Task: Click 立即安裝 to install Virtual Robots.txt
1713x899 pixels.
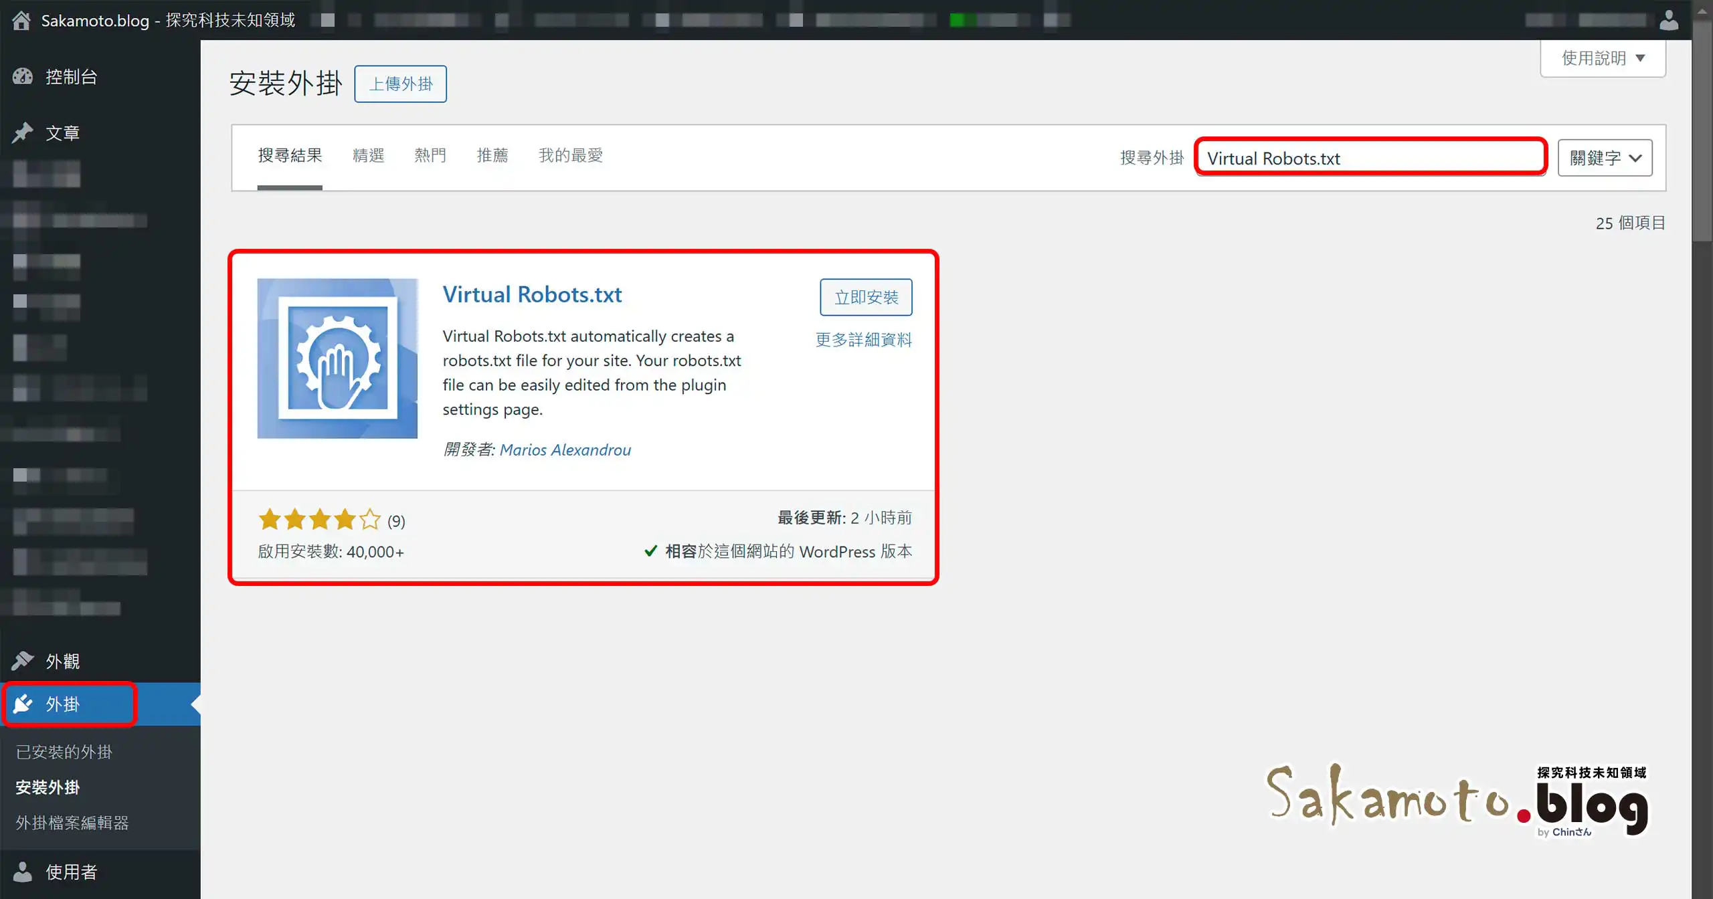Action: (867, 297)
